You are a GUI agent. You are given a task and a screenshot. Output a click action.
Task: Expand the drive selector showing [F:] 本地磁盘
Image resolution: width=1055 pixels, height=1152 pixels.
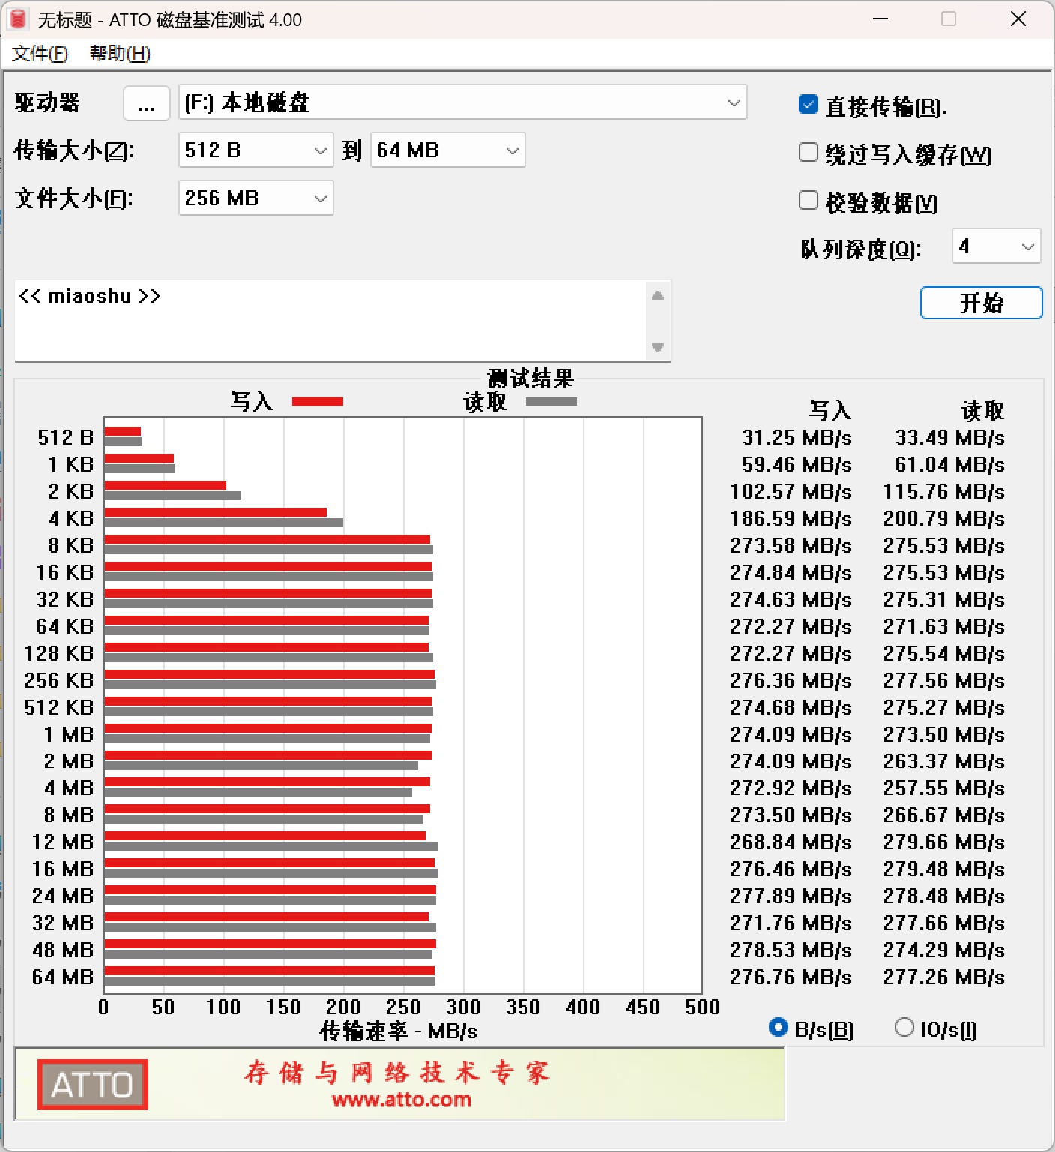coord(462,103)
